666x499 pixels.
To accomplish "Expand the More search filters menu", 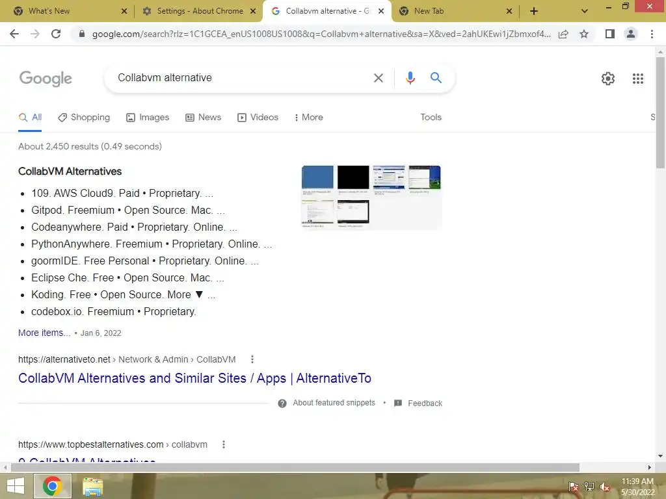I will coord(309,117).
